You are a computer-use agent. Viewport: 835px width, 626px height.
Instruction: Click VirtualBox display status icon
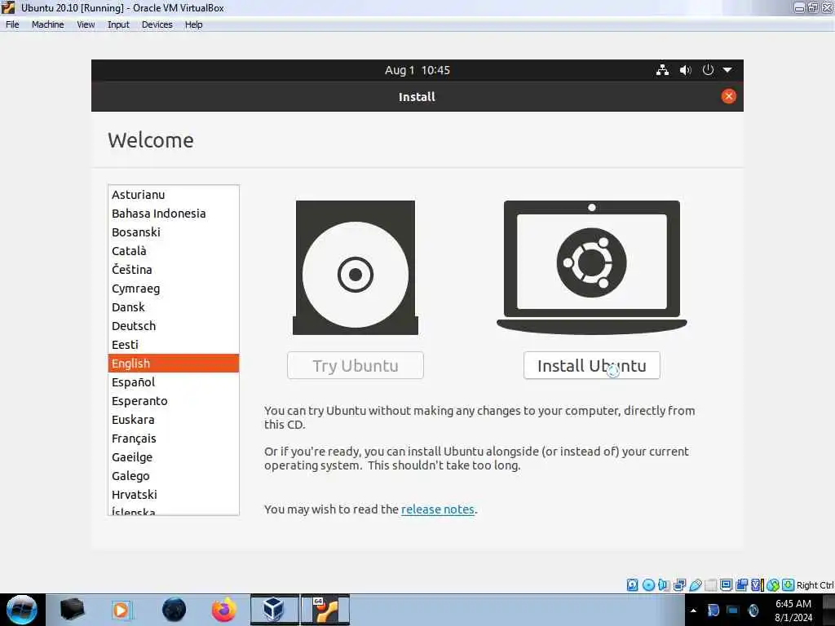pyautogui.click(x=726, y=585)
